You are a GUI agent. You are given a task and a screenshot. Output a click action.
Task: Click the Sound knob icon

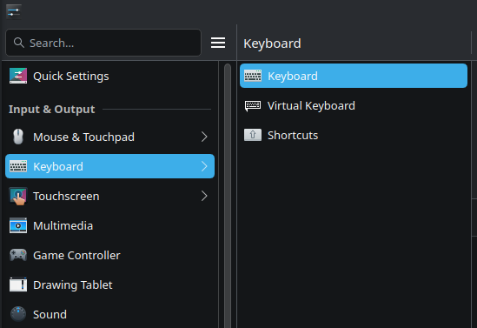[18, 314]
